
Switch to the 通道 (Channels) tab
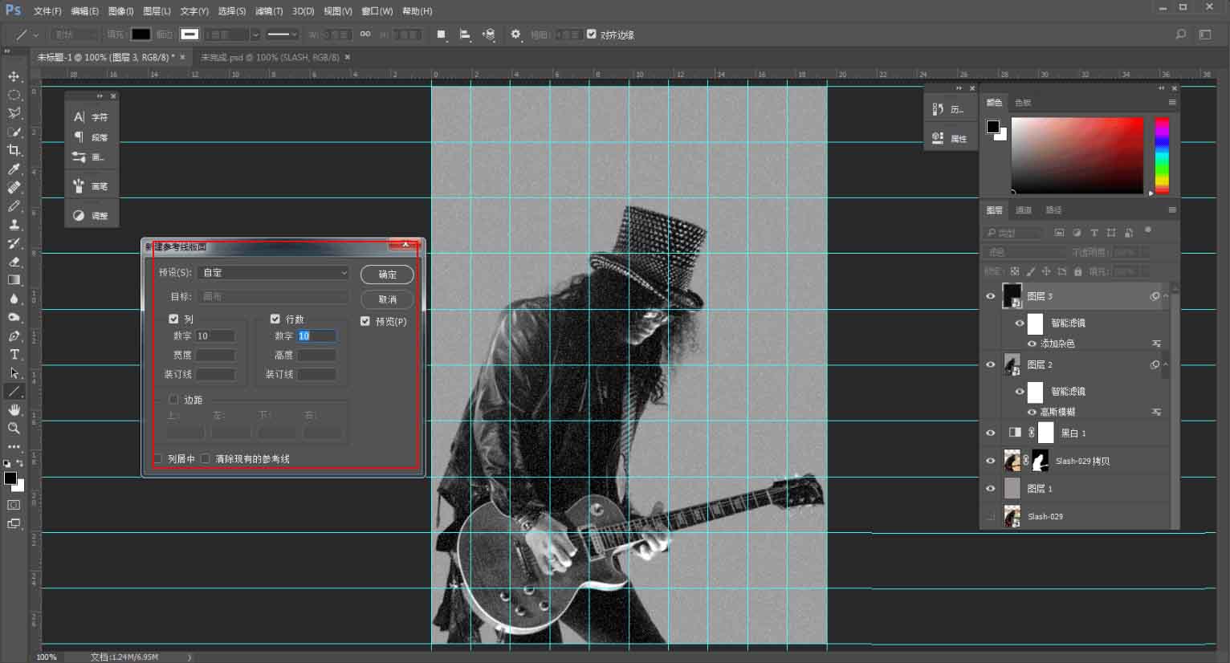pyautogui.click(x=1023, y=210)
